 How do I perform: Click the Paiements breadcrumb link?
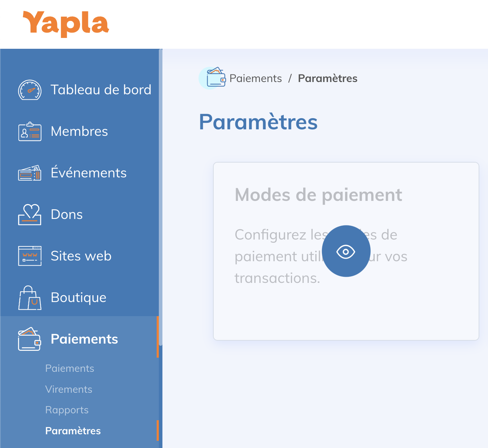pyautogui.click(x=256, y=78)
